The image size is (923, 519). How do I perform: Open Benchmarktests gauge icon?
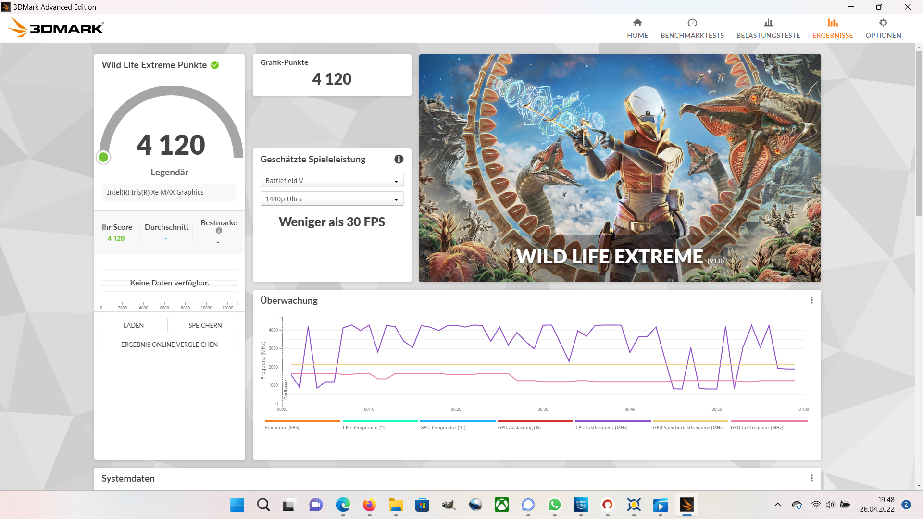692,23
